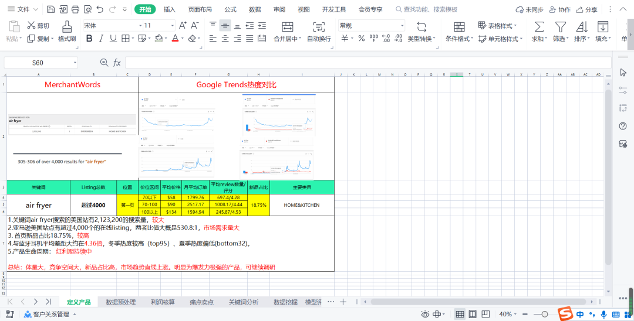Click the horizontal scrollbar of sheet
This screenshot has width=634, height=321.
(x=478, y=302)
